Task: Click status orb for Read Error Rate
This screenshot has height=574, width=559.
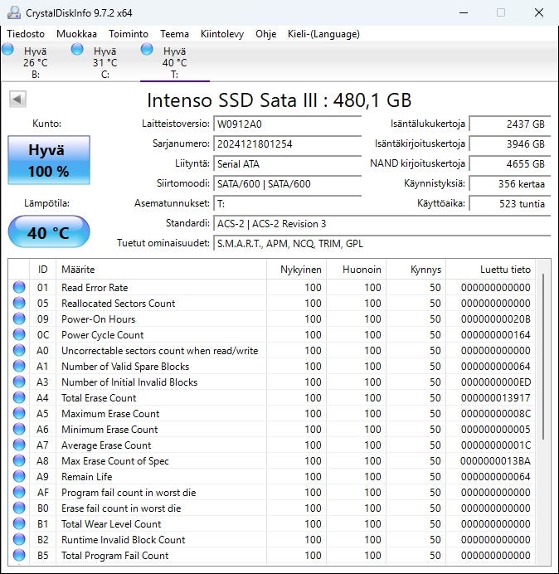Action: click(19, 288)
